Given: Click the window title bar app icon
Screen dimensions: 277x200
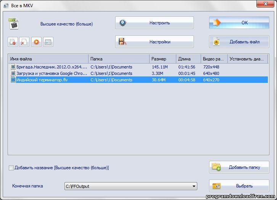Looking at the screenshot, I should (x=6, y=6).
